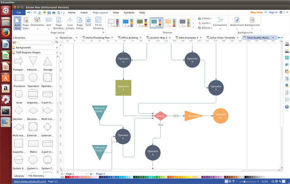Click the Sign In link
This screenshot has width=290, height=184.
(273, 12)
